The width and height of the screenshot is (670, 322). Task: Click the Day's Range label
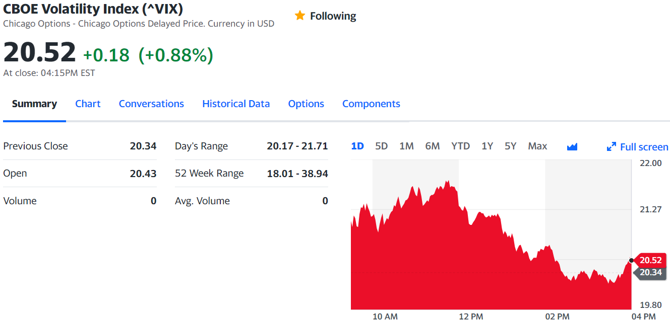[201, 146]
